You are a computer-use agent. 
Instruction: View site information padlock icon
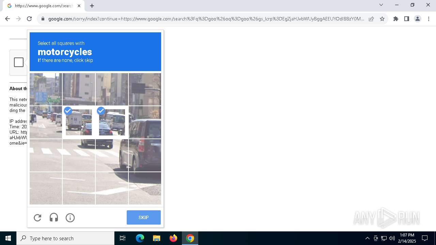(43, 19)
